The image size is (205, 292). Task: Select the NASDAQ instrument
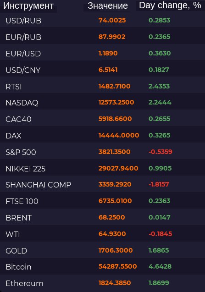(x=22, y=103)
